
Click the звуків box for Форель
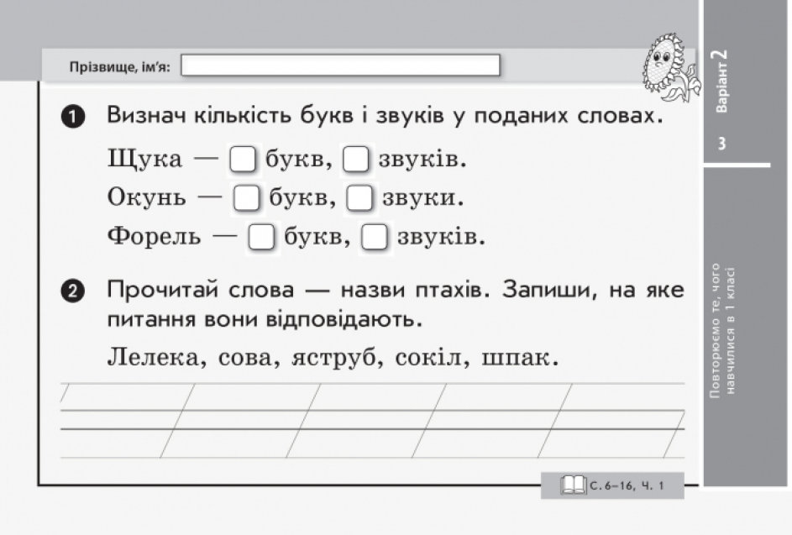[375, 237]
